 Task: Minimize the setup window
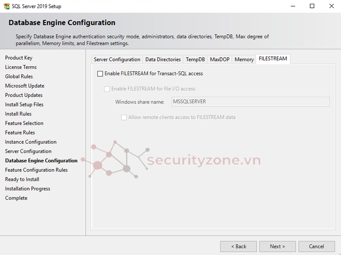[292, 6]
